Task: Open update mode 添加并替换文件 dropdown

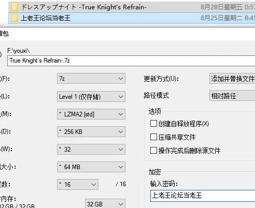Action: pyautogui.click(x=232, y=79)
